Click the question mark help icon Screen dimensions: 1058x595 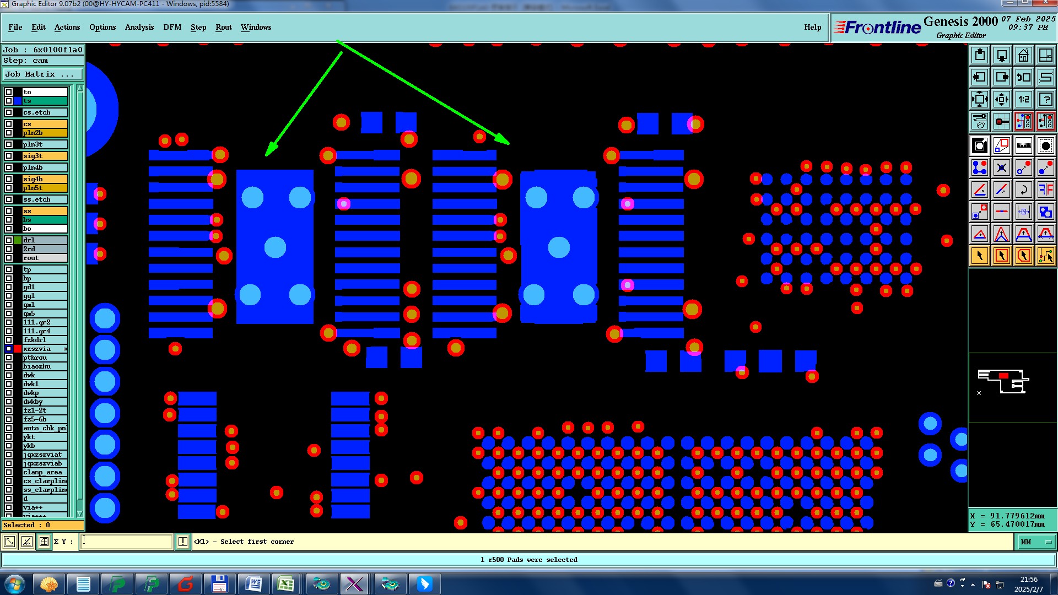(x=1045, y=99)
